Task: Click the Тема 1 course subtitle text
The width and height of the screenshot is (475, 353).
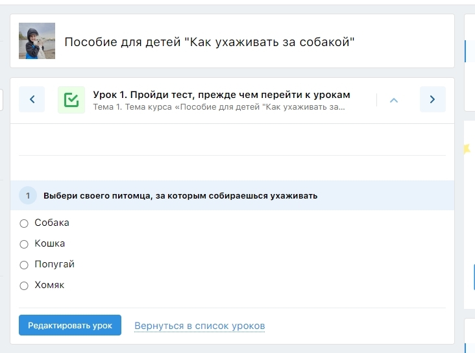Action: tap(219, 106)
